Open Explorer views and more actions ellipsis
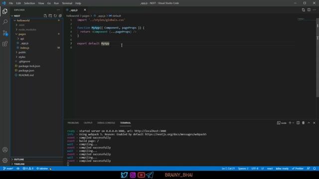The image size is (319, 179). click(58, 10)
